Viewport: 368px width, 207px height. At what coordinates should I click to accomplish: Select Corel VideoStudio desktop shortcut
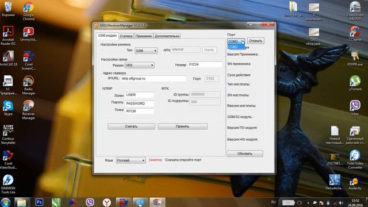[8, 160]
